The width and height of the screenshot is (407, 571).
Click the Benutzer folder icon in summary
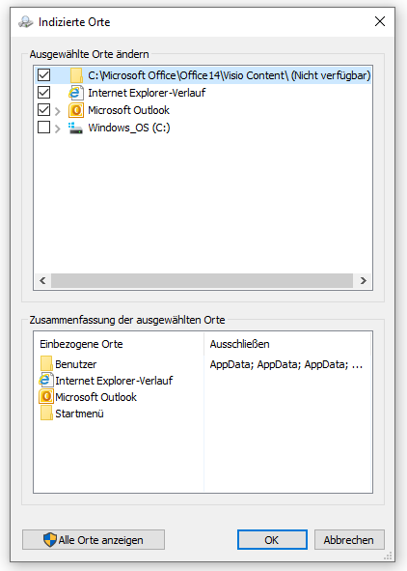(x=46, y=363)
